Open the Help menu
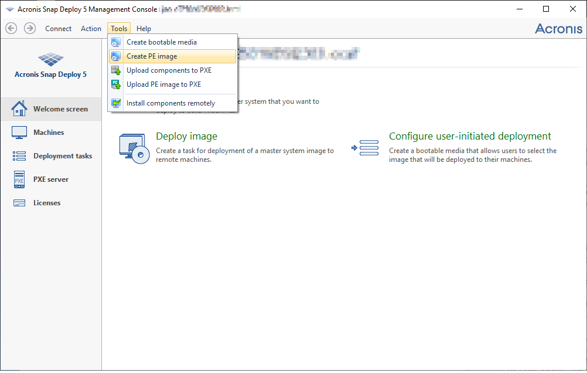587x373 pixels. tap(144, 29)
